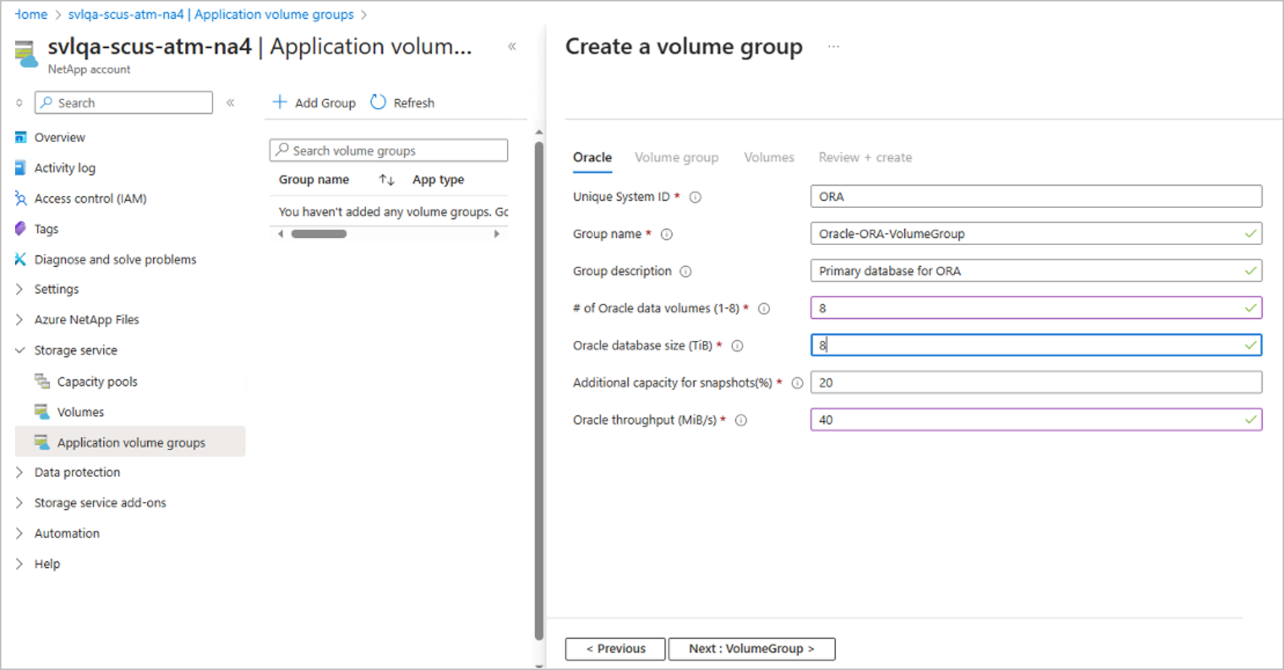Go to Home breadcrumb link

tap(31, 15)
